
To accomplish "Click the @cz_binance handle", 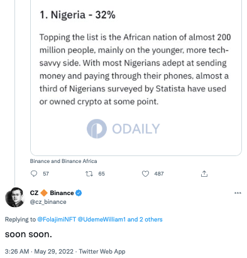I will pyautogui.click(x=48, y=202).
